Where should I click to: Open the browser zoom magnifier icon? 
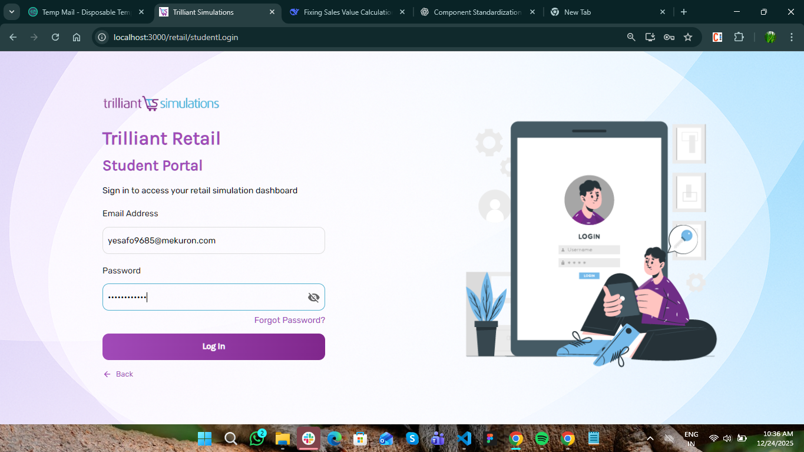[x=631, y=37]
